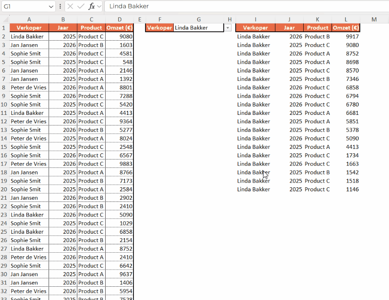
Task: Click the formula bar with Linda Bakker
Action: (x=246, y=6)
